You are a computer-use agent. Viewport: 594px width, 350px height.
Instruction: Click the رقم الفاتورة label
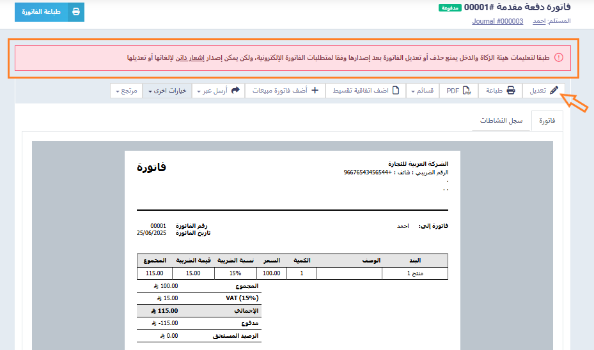(191, 226)
